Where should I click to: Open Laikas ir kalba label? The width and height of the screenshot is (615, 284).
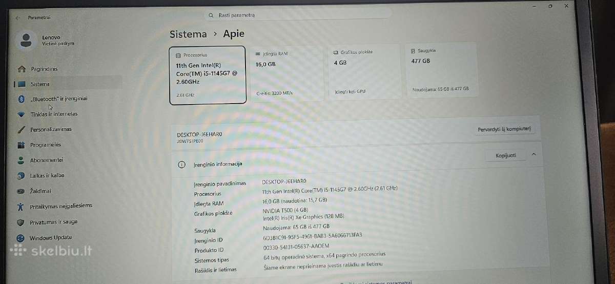coord(47,175)
